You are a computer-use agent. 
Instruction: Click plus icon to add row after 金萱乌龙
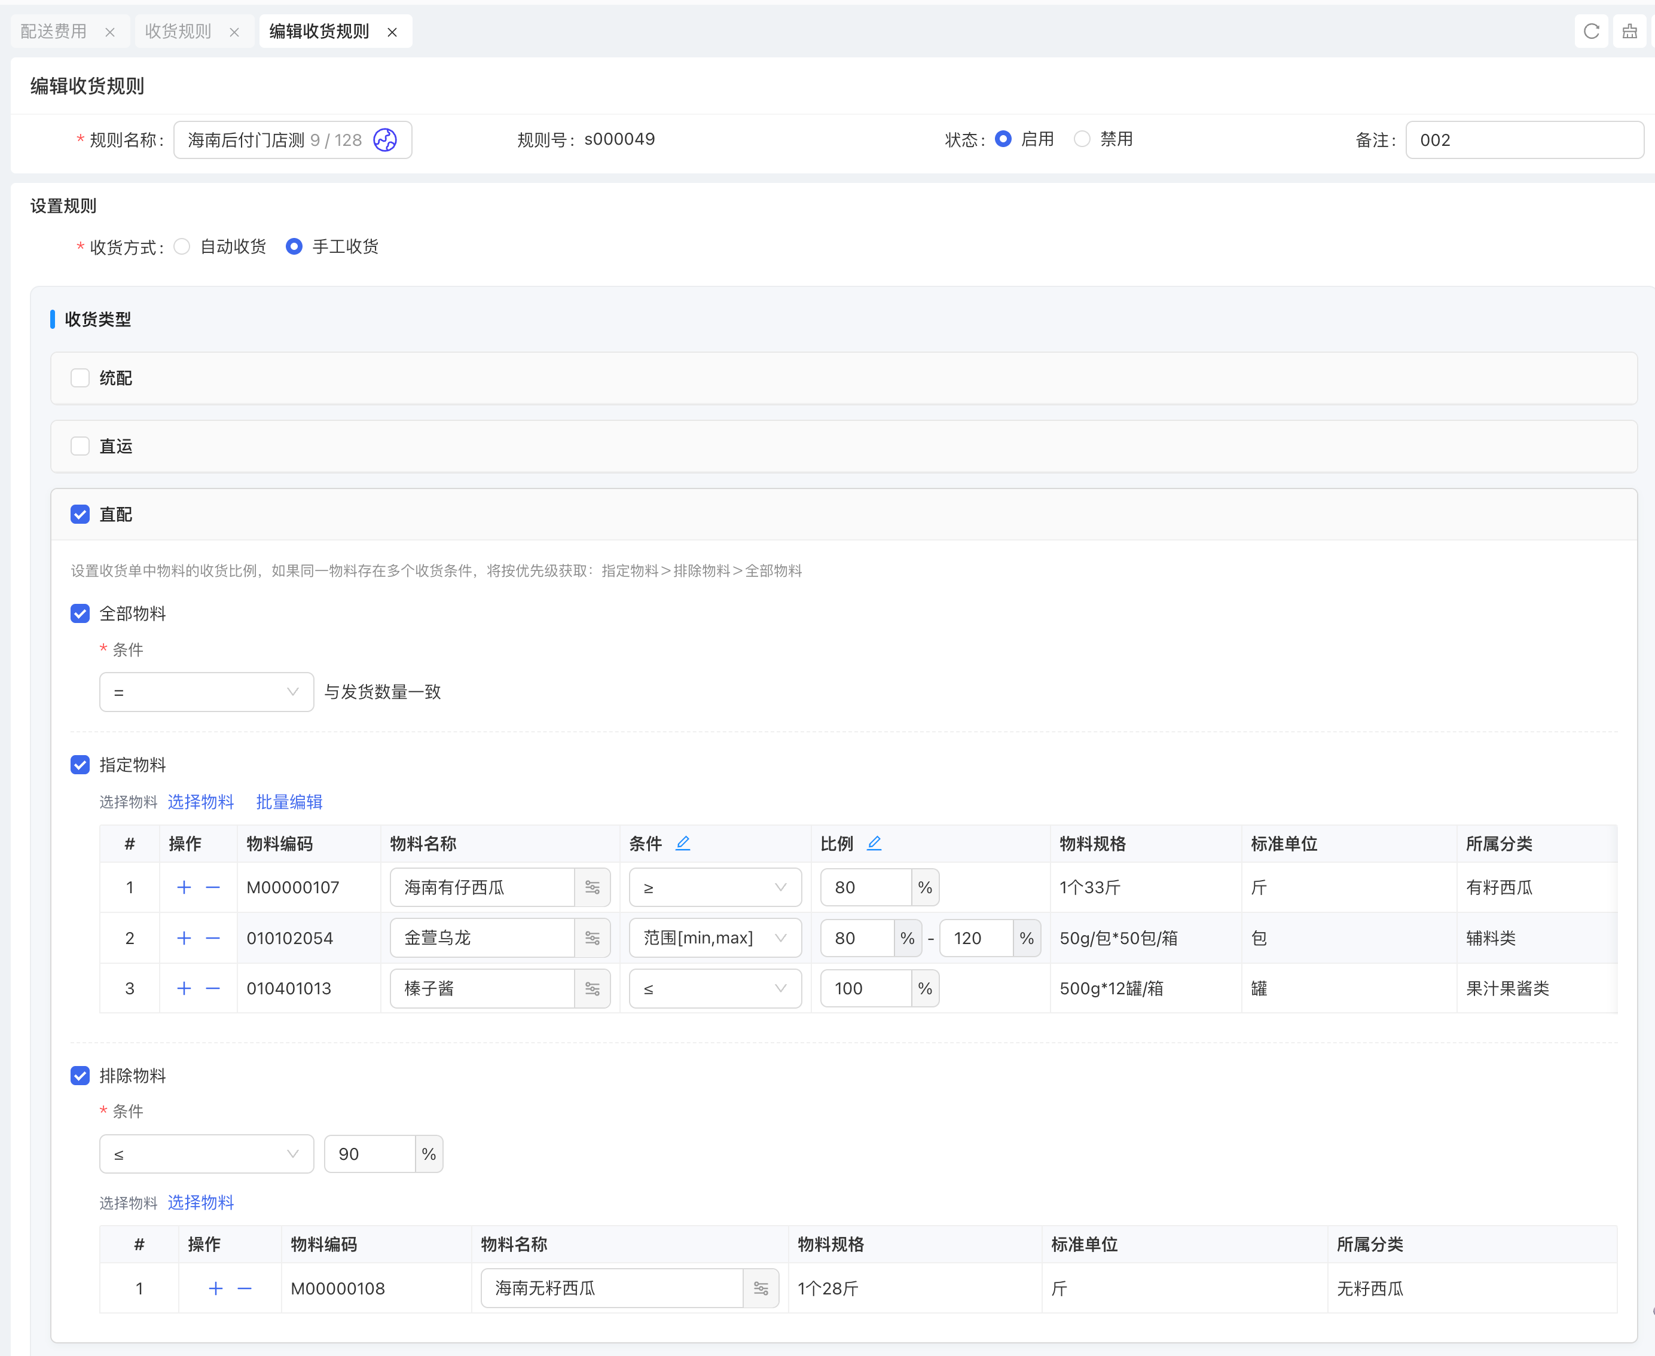[x=184, y=937]
